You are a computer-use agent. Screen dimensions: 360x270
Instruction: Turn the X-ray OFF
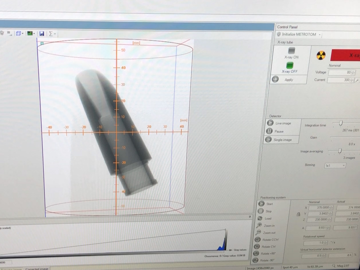click(x=290, y=65)
